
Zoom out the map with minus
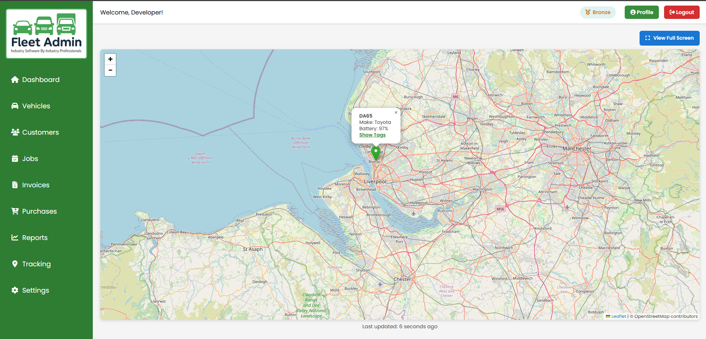pyautogui.click(x=110, y=70)
